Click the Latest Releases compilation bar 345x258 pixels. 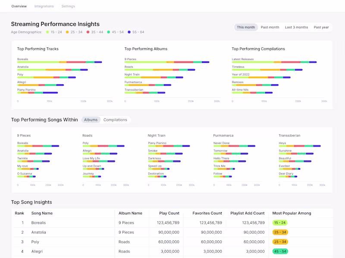pos(274,62)
